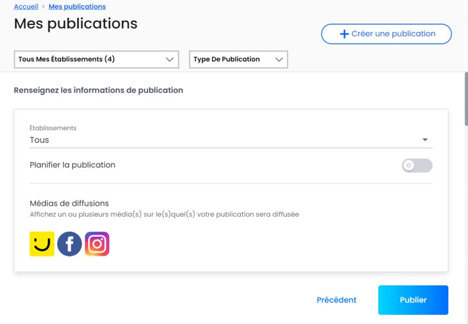Click the Planifier la publication label
The width and height of the screenshot is (468, 324).
pyautogui.click(x=73, y=165)
